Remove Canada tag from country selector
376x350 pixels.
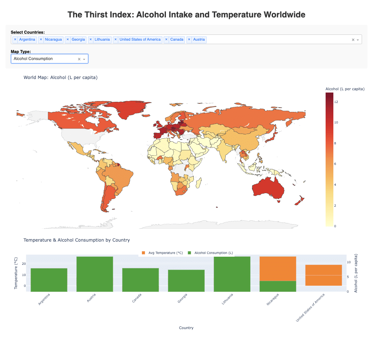click(166, 39)
